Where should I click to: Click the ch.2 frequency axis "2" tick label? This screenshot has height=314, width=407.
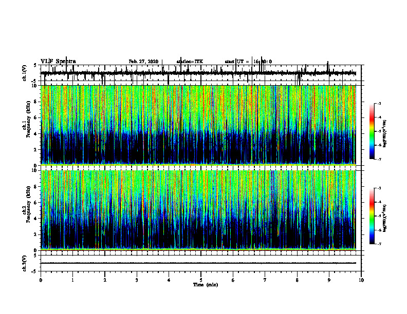(x=36, y=234)
